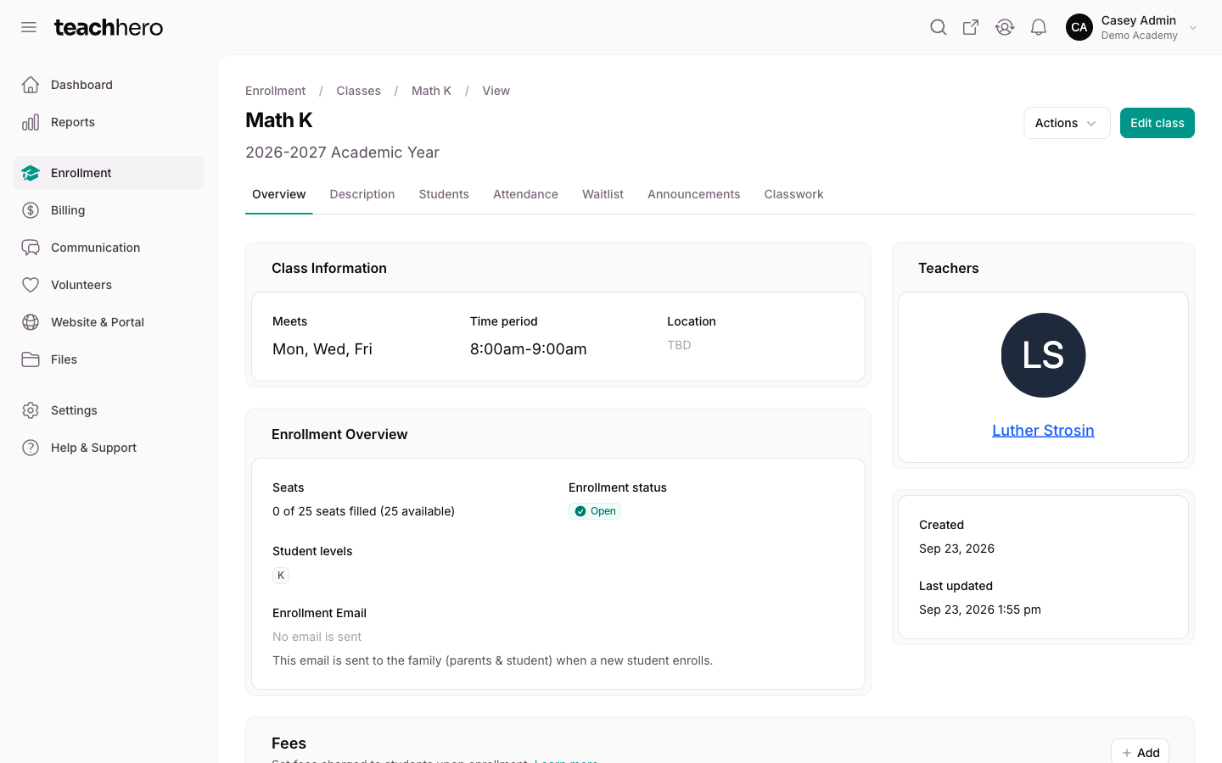Open Volunteers section
The width and height of the screenshot is (1222, 763).
tap(109, 285)
